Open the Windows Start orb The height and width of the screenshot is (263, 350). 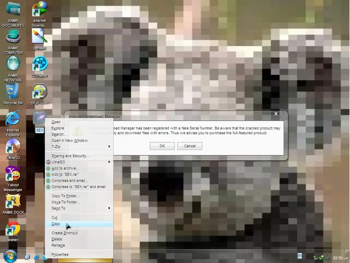click(10, 256)
